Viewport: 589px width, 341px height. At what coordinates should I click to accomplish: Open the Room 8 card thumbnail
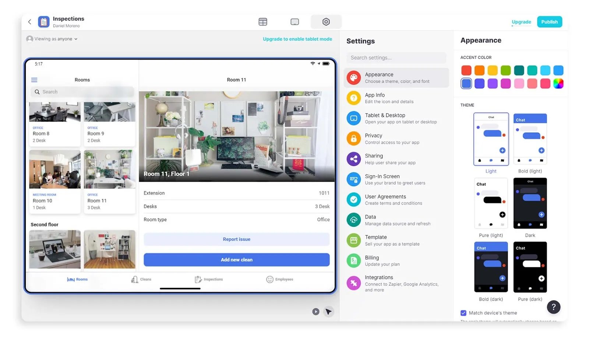pyautogui.click(x=55, y=112)
